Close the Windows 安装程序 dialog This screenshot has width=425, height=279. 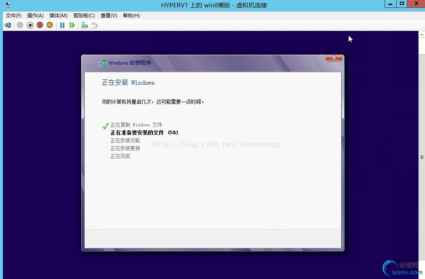[x=334, y=58]
